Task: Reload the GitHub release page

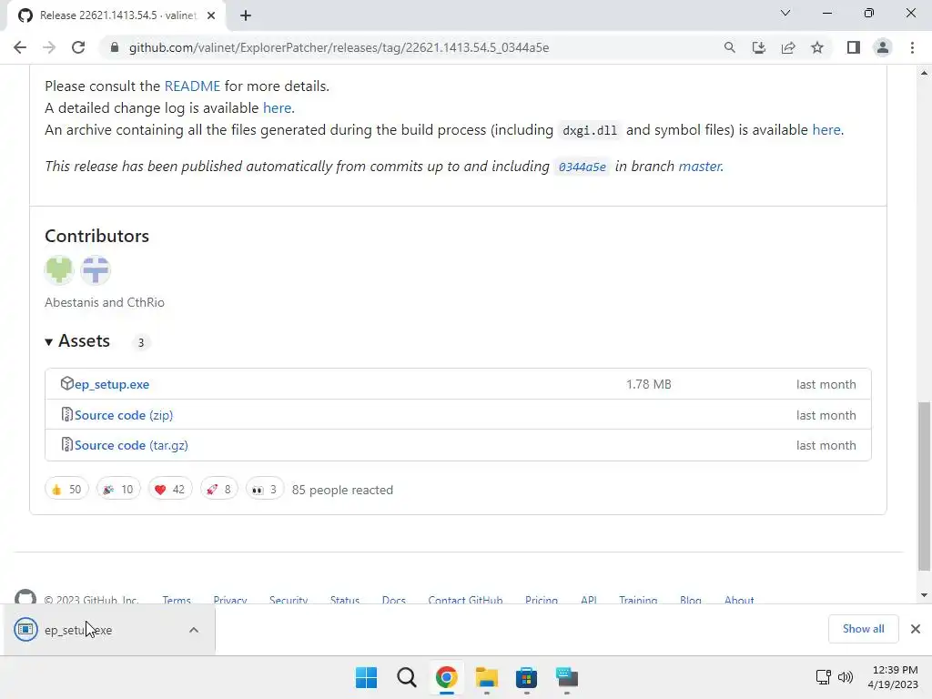Action: (x=78, y=47)
